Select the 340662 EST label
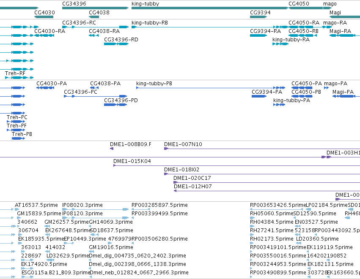Image resolution: width=360 pixels, height=279 pixels. pyautogui.click(x=27, y=222)
